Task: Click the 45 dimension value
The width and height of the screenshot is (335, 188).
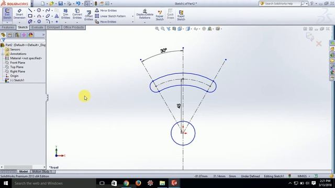Action: coord(179,106)
